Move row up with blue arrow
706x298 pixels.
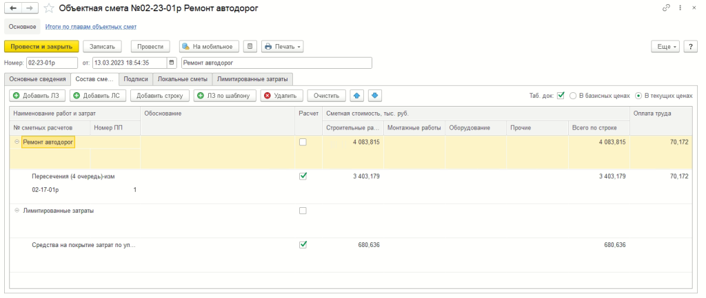(x=356, y=96)
